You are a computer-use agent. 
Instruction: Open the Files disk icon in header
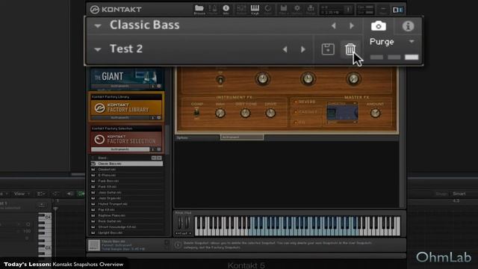click(284, 9)
